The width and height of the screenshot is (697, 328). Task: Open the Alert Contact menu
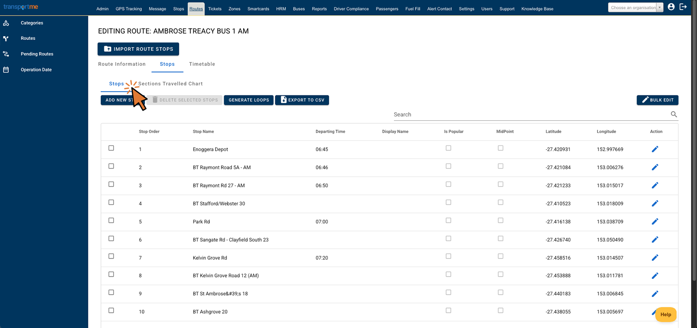point(439,9)
